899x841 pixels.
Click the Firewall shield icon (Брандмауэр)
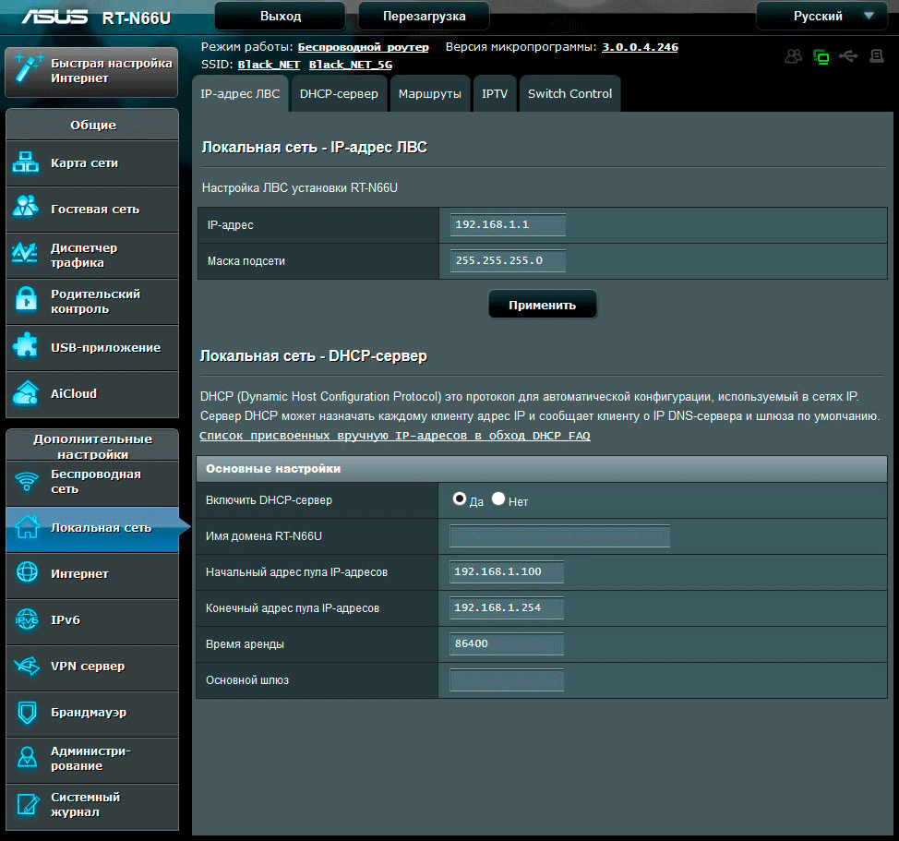27,712
